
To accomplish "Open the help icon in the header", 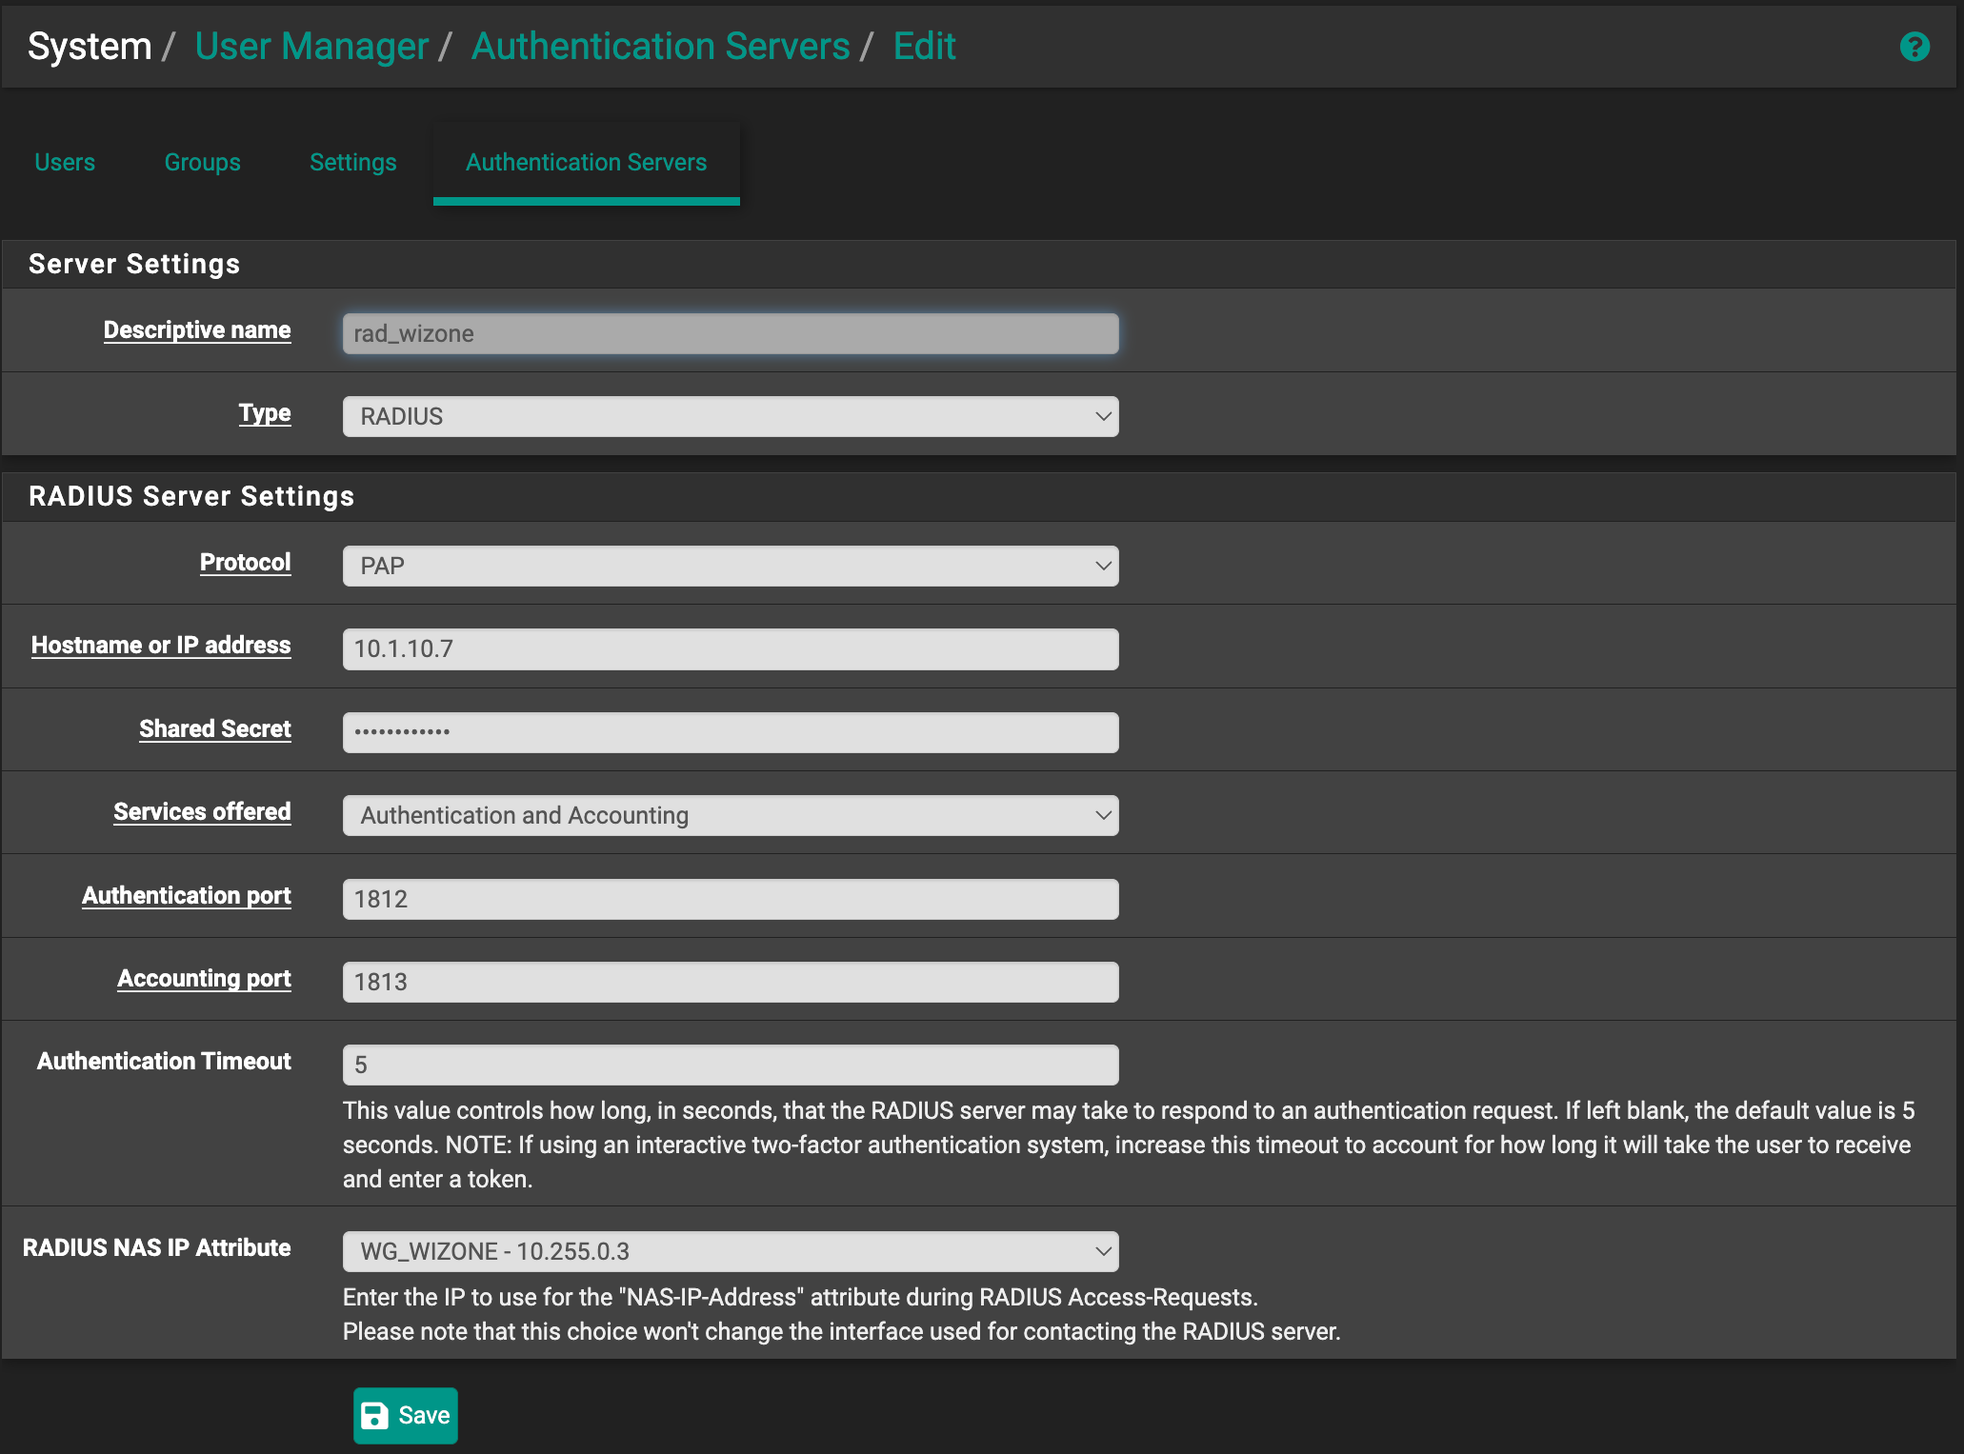I will tap(1914, 46).
